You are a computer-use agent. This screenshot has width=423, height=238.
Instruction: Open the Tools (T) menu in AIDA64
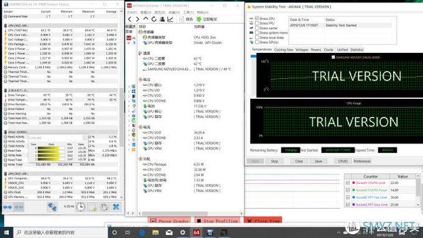coord(188,12)
